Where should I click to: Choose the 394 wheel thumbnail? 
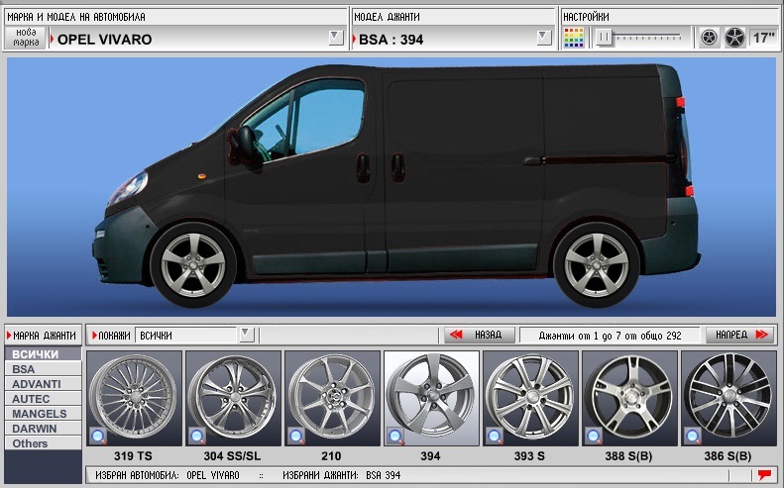431,398
